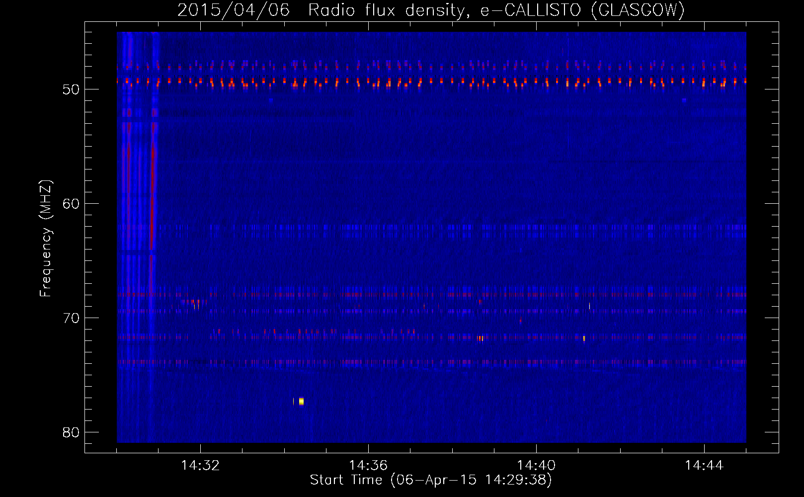Click the frequency tick label 50
The image size is (804, 497).
pos(71,89)
